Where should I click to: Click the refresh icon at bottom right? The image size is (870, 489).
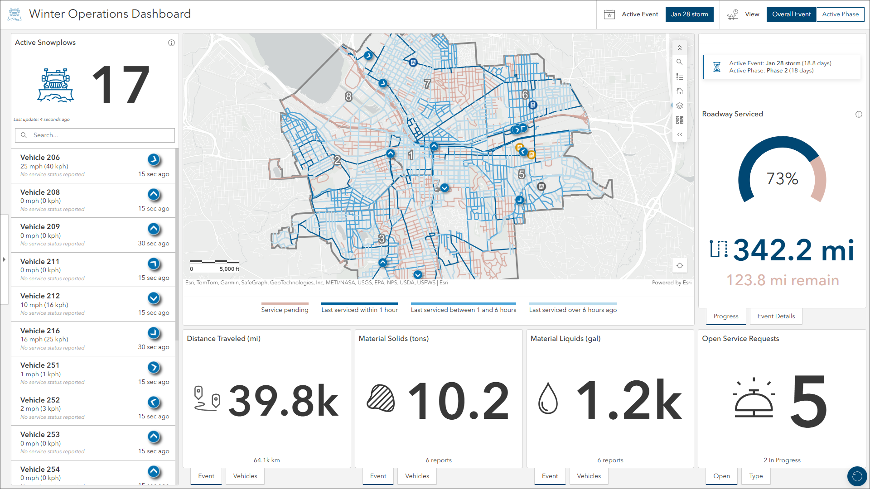pyautogui.click(x=857, y=476)
